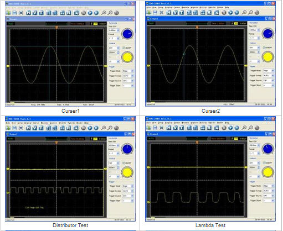Click the V toolbar icon in Curser2 window
283x231 pixels.
[175, 13]
